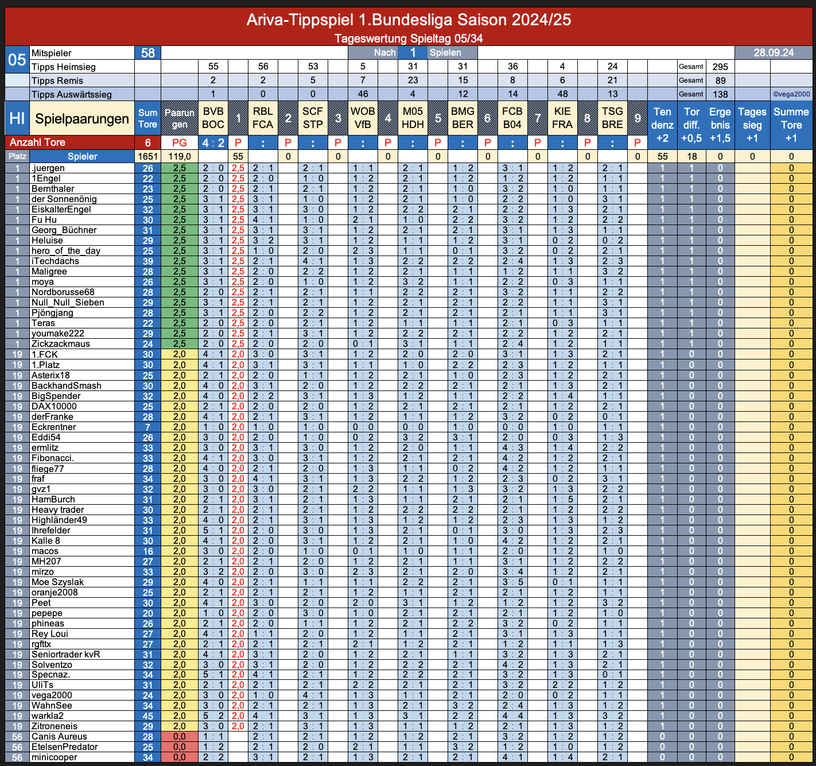This screenshot has width=816, height=766.
Task: Select the WOB VfB match header
Action: tap(363, 118)
